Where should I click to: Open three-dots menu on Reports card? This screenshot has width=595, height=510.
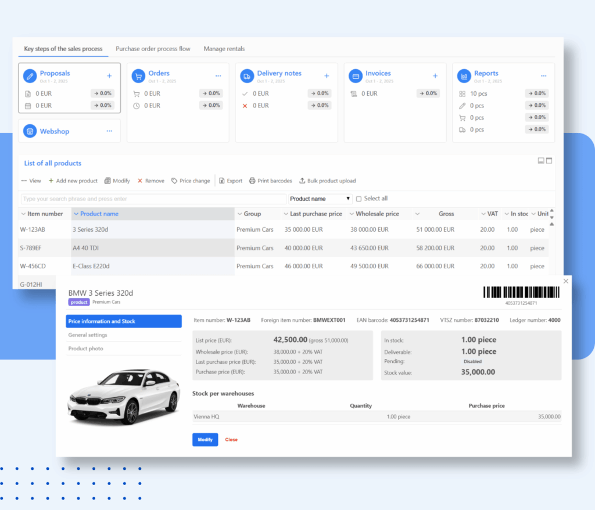tap(543, 76)
